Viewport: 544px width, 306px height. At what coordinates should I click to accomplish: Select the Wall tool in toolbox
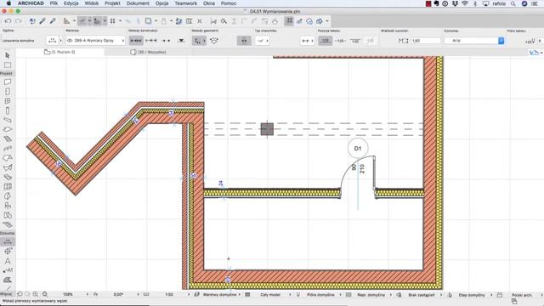[8, 82]
